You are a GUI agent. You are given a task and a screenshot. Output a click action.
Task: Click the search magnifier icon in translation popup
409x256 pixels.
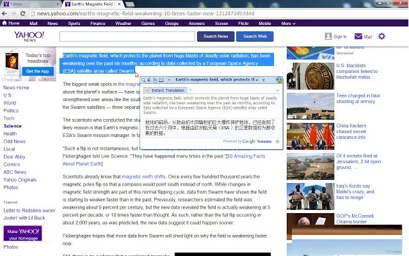coord(143,80)
